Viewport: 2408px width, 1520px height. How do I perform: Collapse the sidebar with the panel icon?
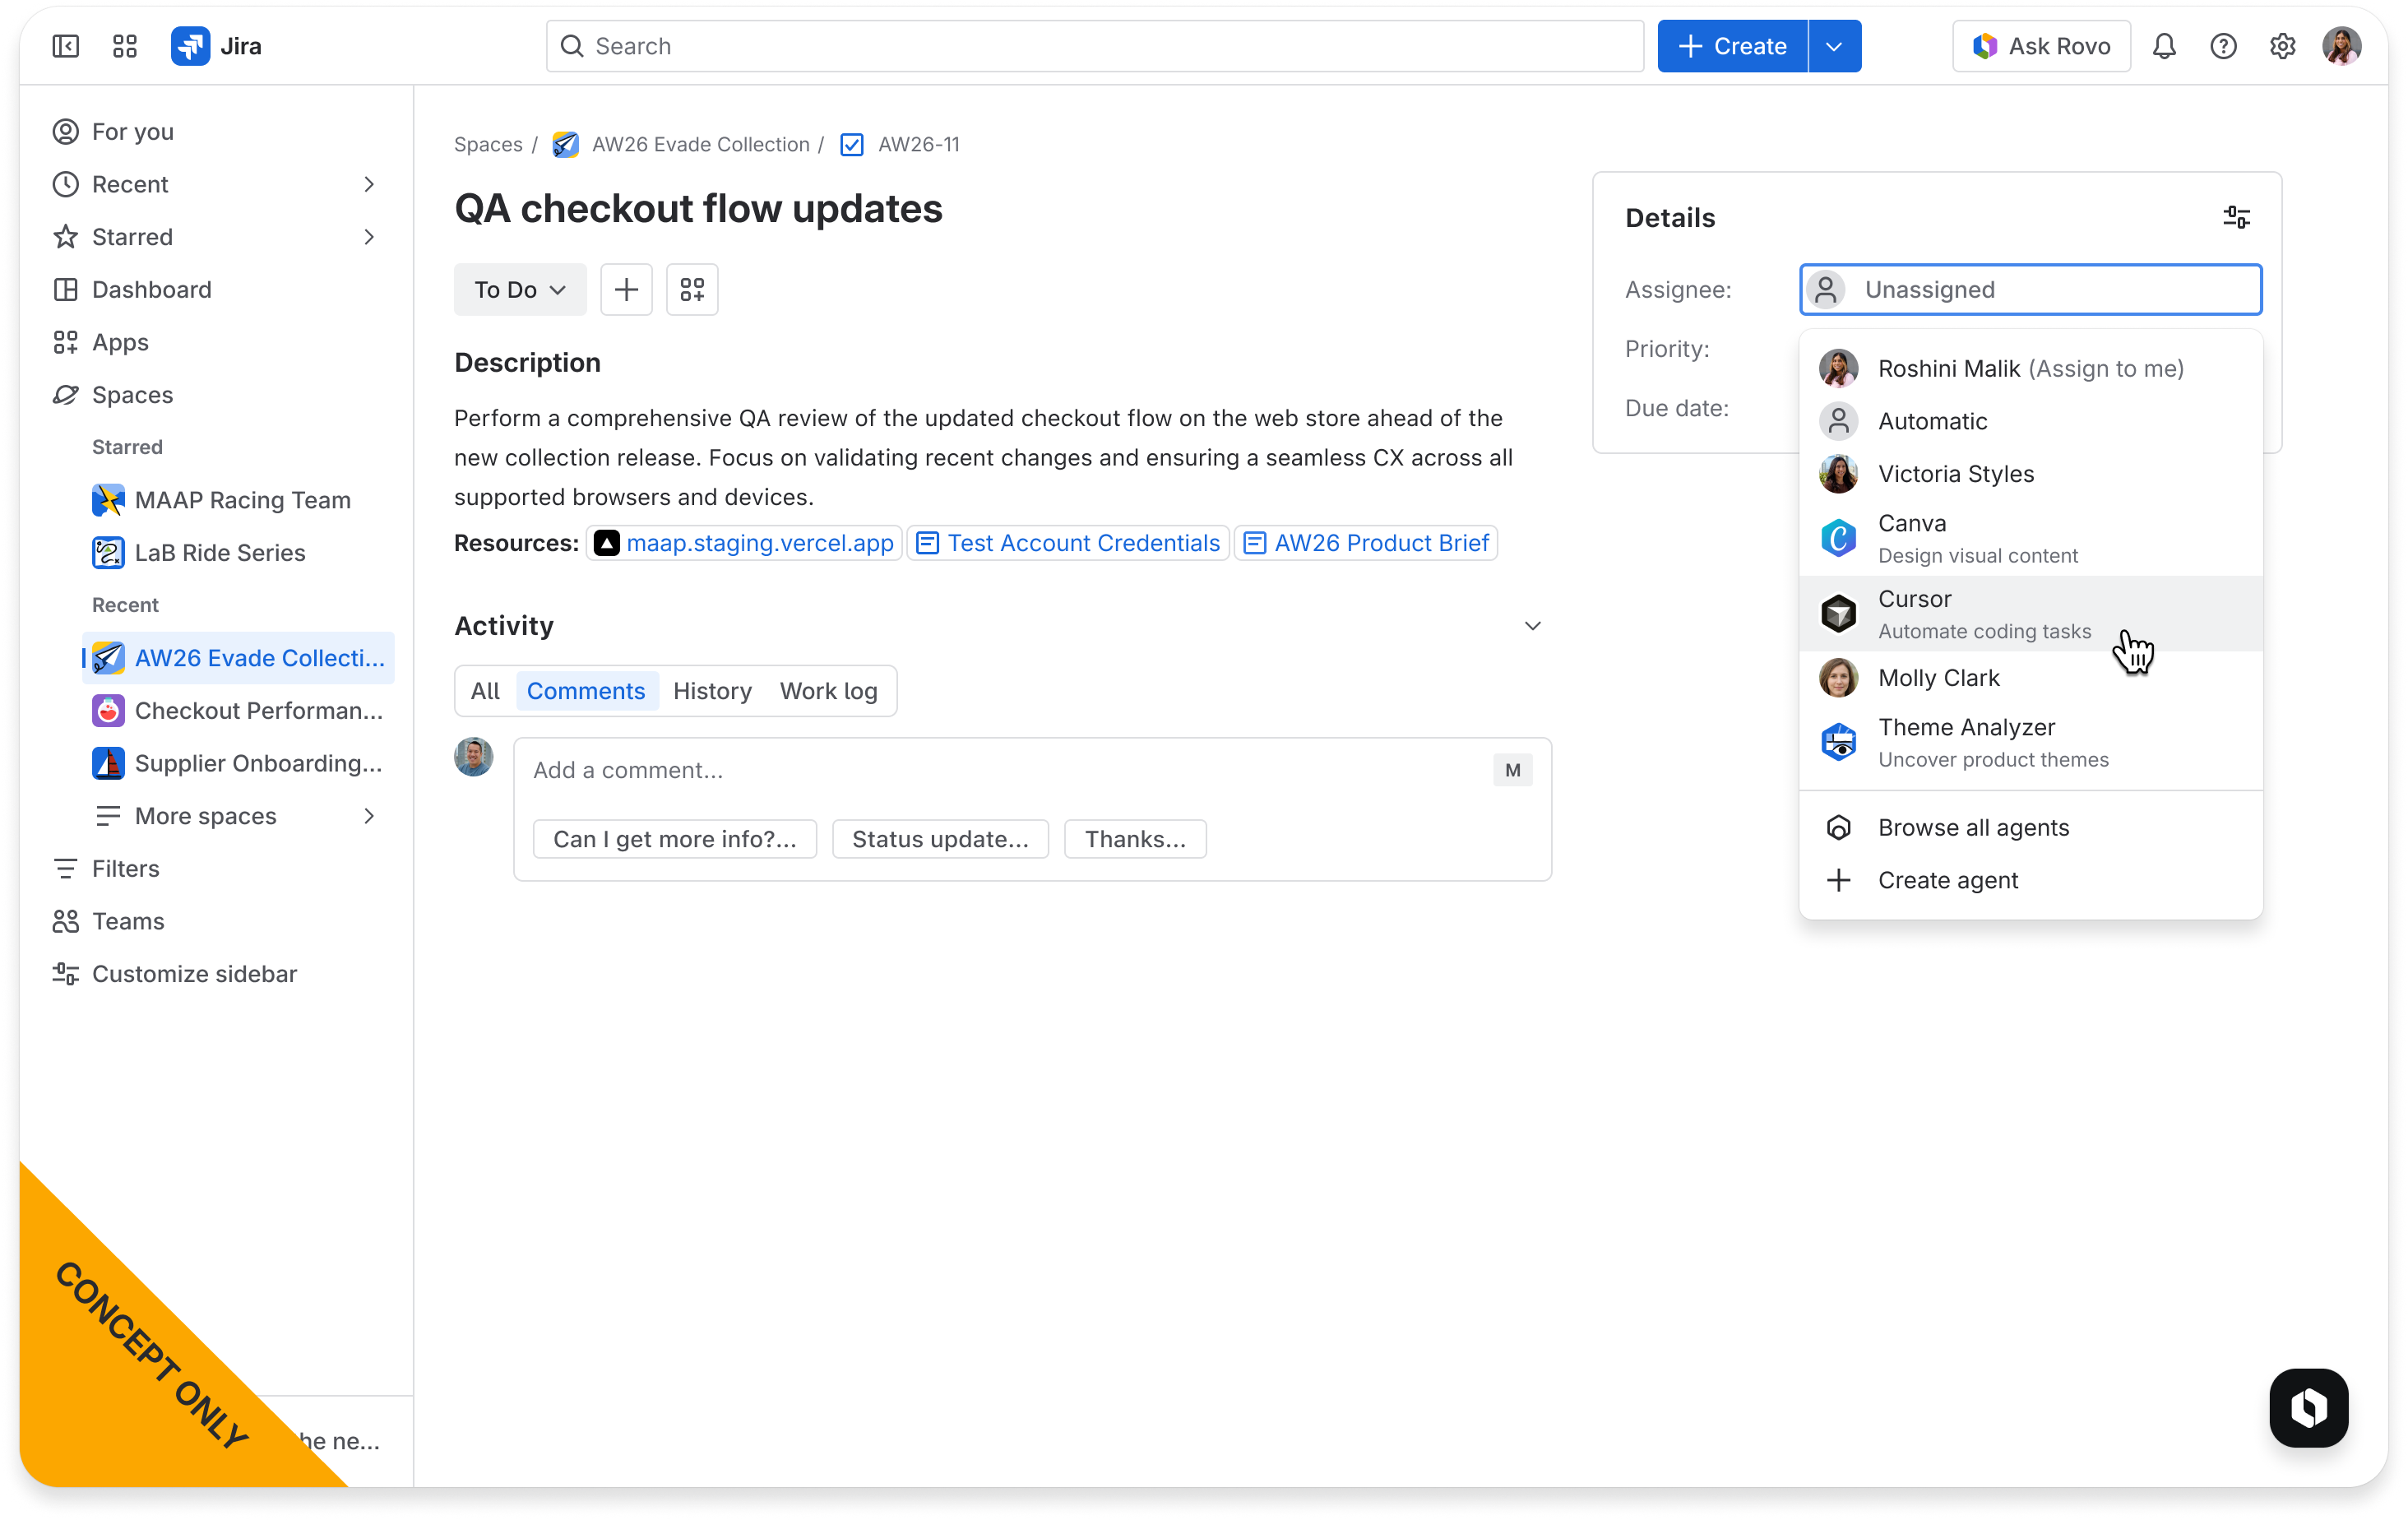[64, 46]
